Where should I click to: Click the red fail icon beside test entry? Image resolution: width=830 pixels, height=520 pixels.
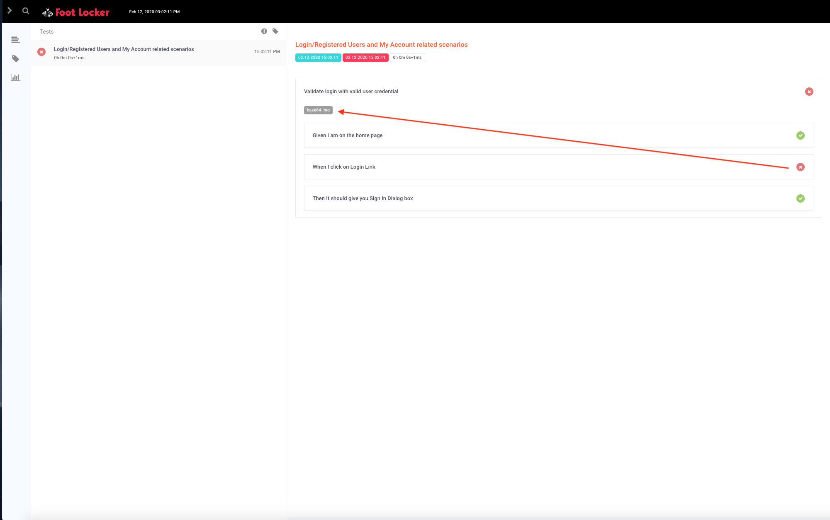41,52
